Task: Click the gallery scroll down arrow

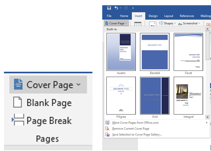Action: tap(207, 117)
